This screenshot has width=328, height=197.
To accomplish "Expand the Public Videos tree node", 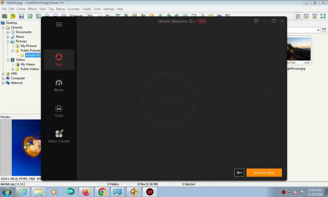I will [13, 69].
